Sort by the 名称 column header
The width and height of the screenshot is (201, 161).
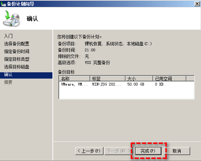coord(74,78)
